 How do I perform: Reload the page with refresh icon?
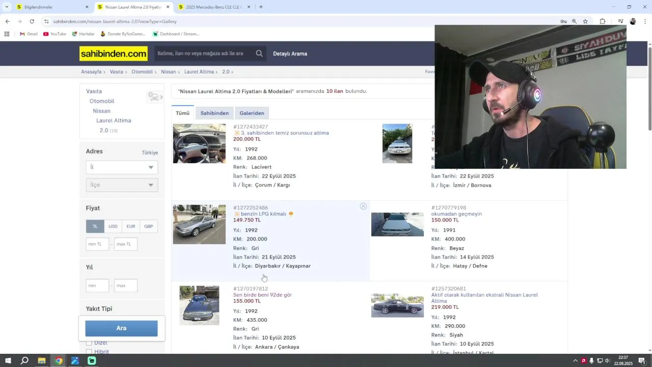[x=32, y=21]
